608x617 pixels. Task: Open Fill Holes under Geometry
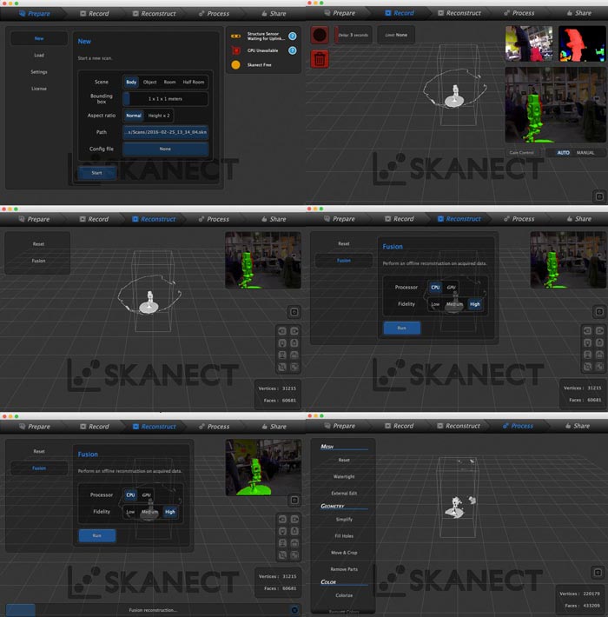coord(344,536)
